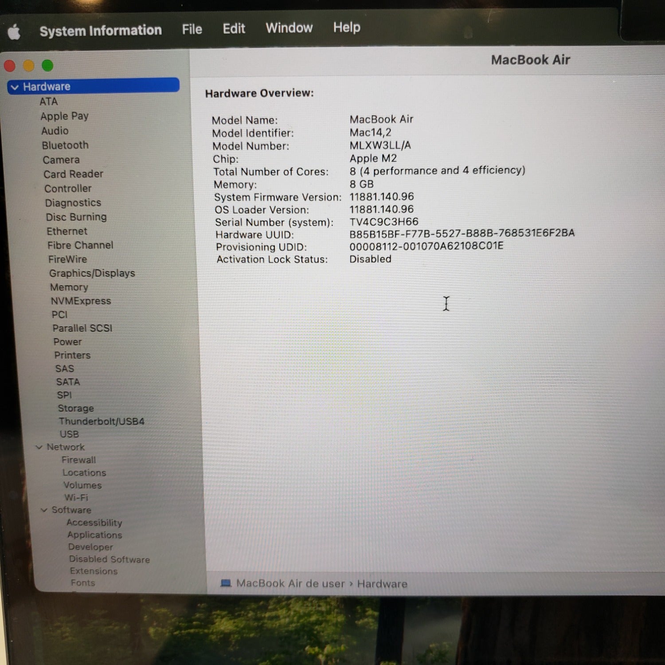Click the 'Hardware Overview:' heading

click(x=259, y=93)
